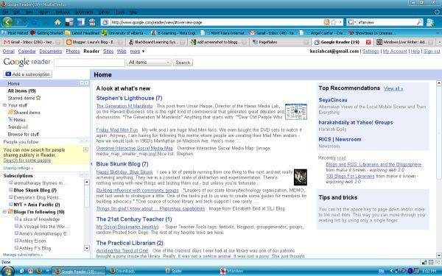Click the Generation M Manifesto thumbnail image
This screenshot has width=442, height=276.
pos(296,112)
